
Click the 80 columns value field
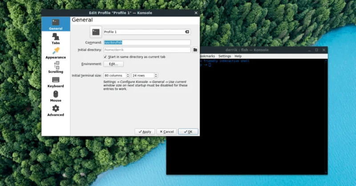[115, 75]
